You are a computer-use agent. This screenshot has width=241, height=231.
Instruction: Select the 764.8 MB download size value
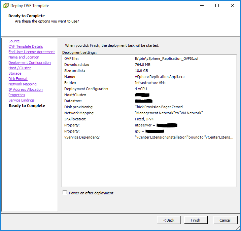tap(143, 65)
